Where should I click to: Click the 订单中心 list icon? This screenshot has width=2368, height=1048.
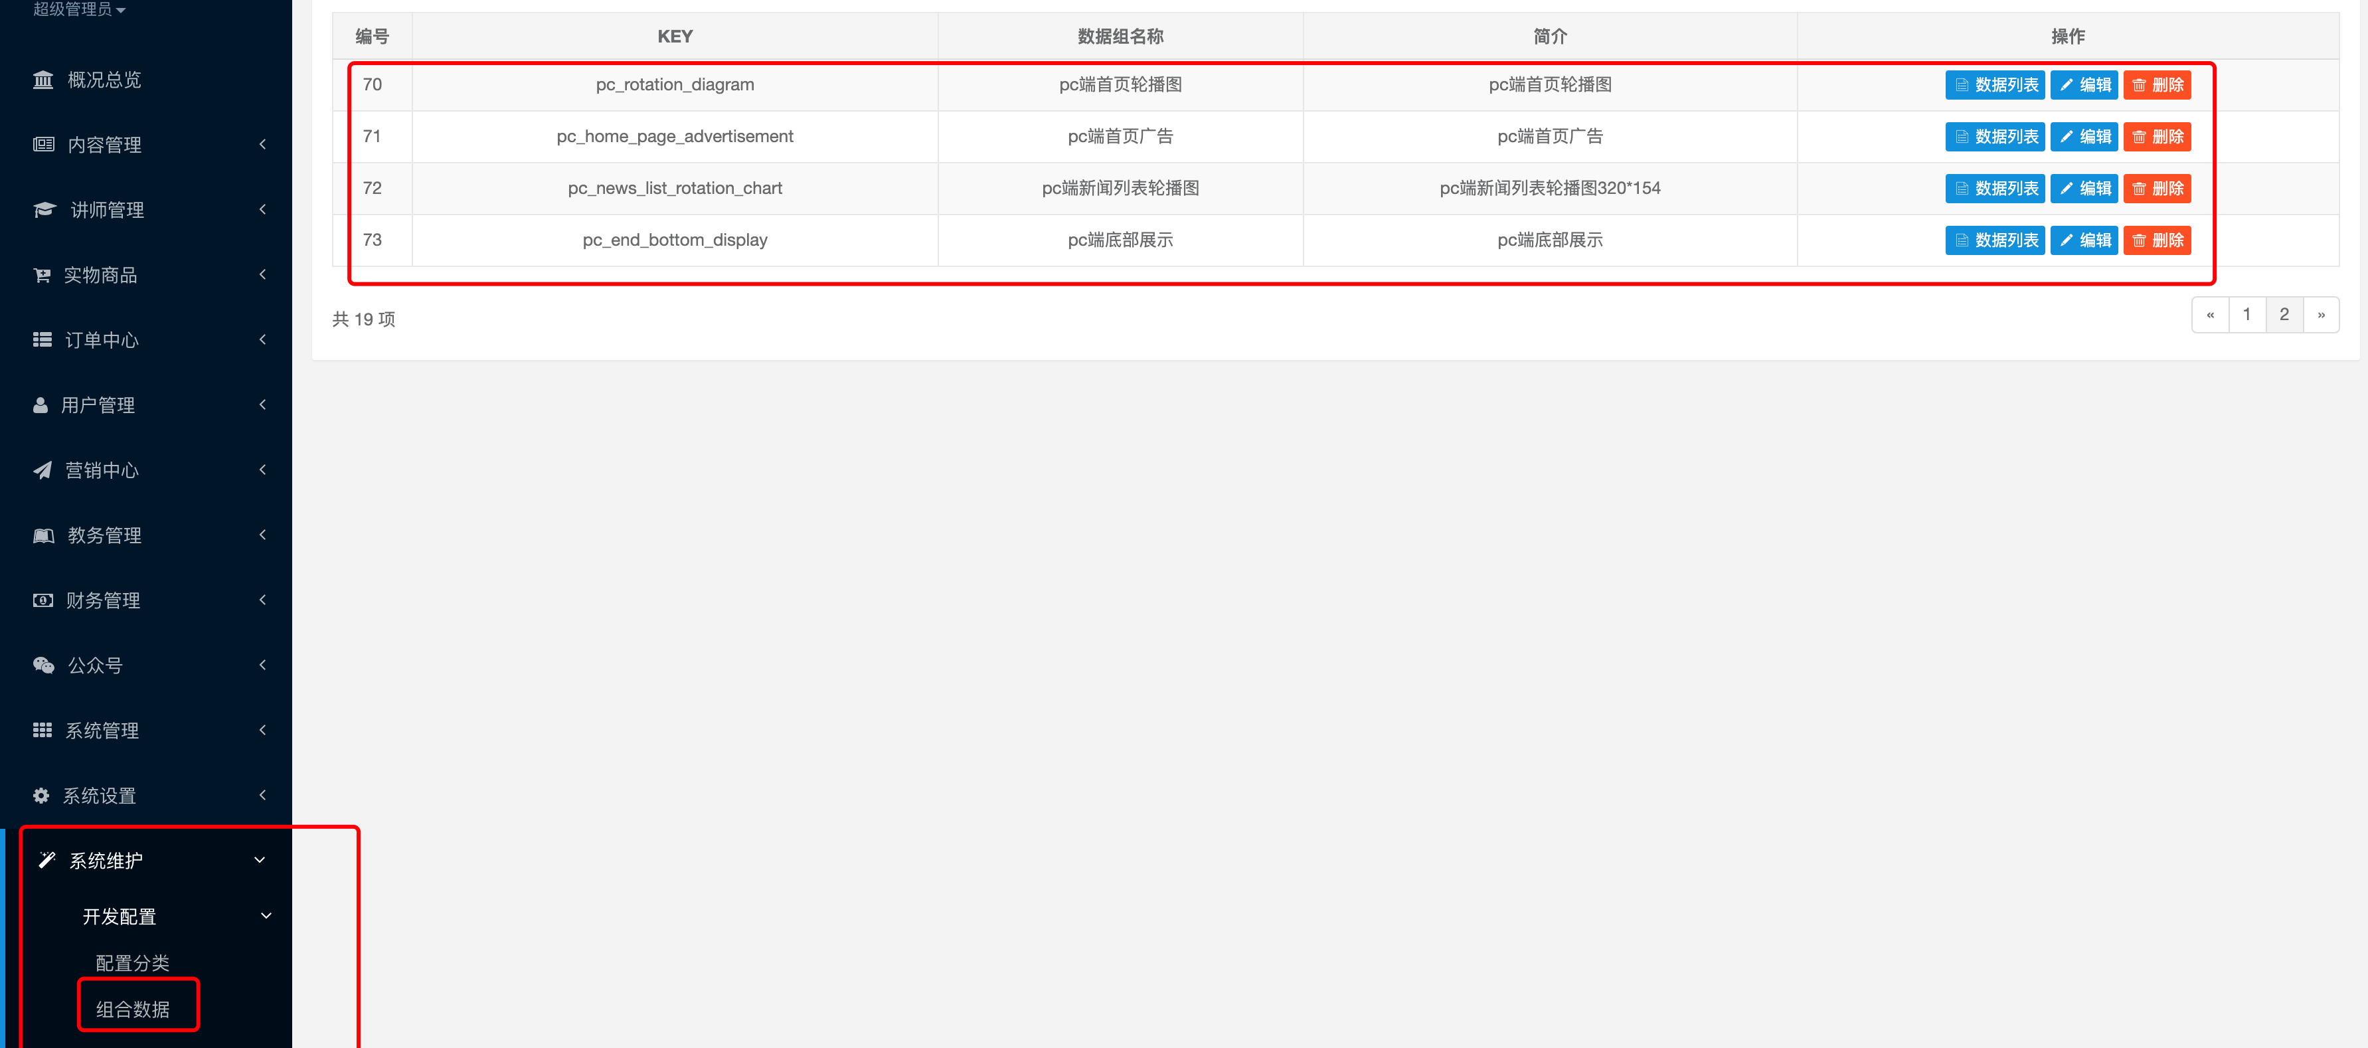coord(42,339)
